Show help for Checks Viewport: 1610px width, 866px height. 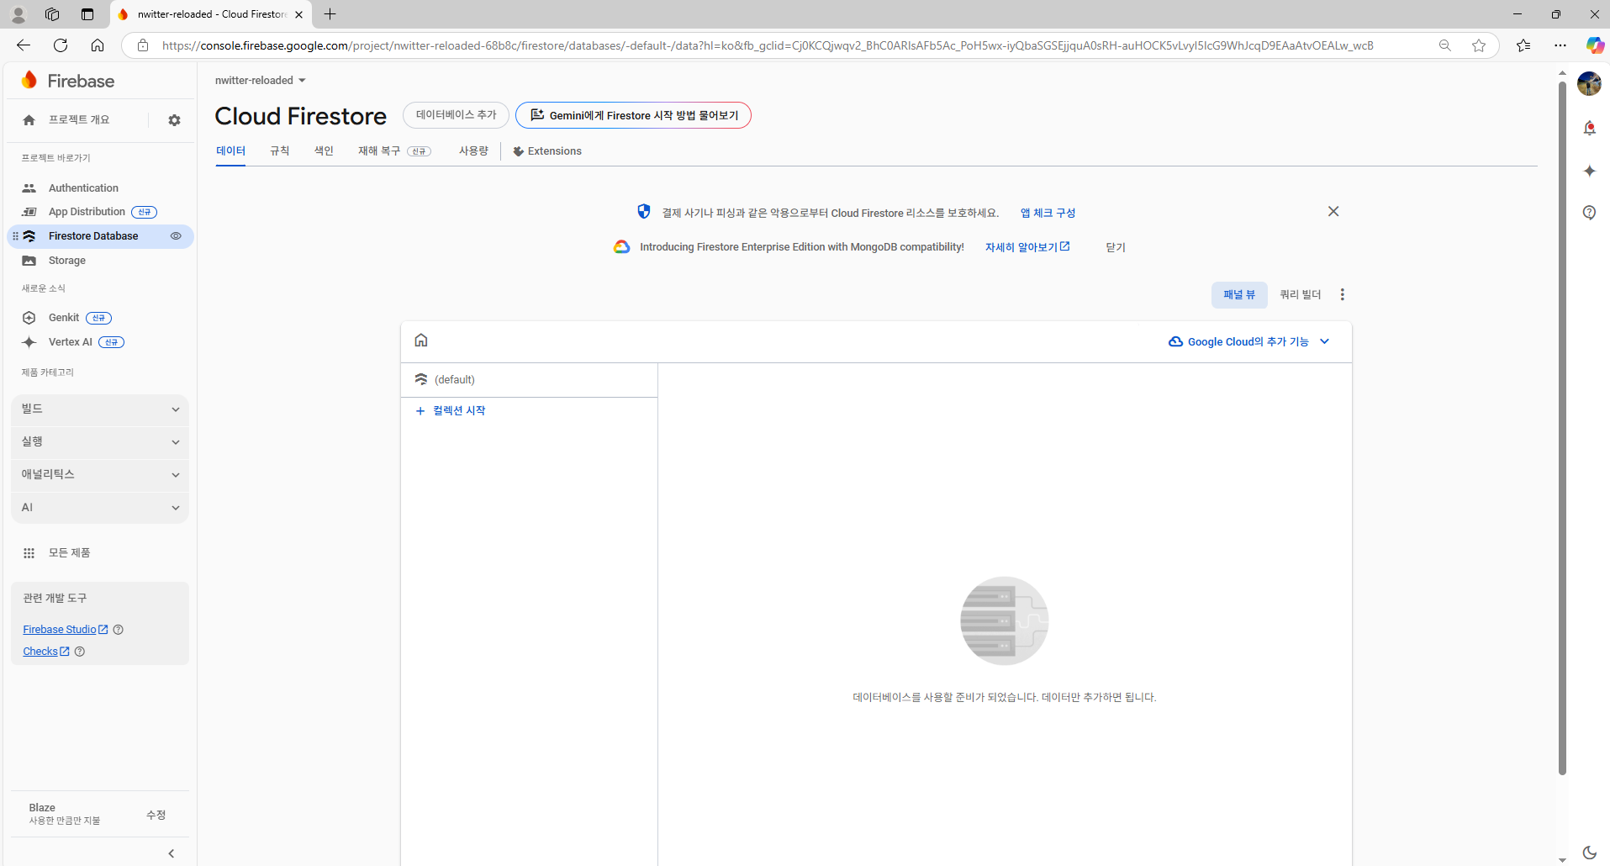coord(80,652)
